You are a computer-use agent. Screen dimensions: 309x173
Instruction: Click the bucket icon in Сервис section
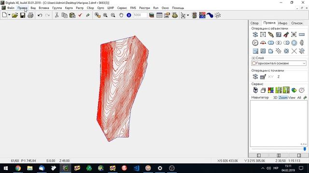pyautogui.click(x=255, y=90)
